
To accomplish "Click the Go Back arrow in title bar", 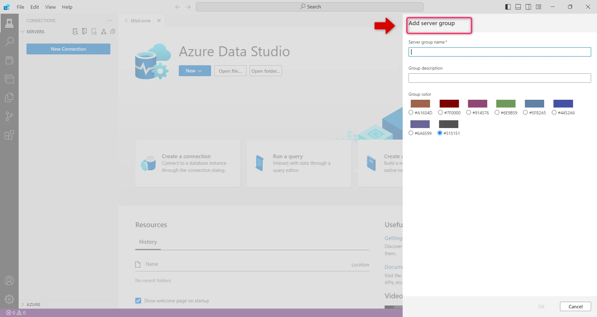I will point(178,7).
